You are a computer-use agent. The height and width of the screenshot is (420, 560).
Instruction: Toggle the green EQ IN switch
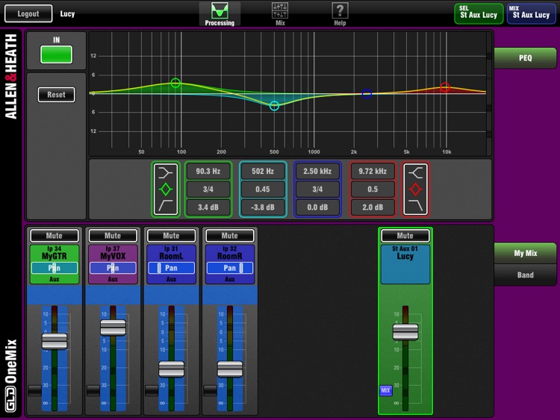click(57, 54)
